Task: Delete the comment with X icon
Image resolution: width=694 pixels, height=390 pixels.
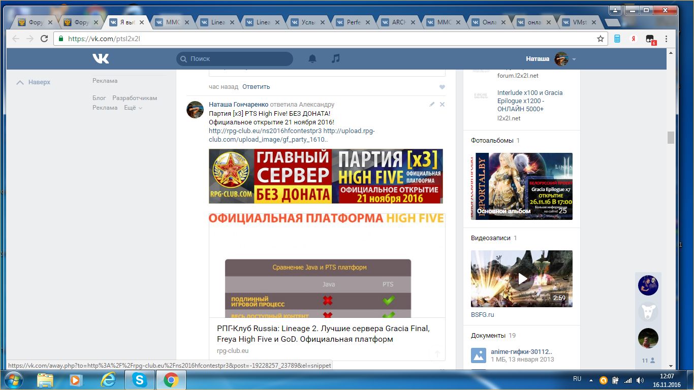Action: click(x=442, y=104)
